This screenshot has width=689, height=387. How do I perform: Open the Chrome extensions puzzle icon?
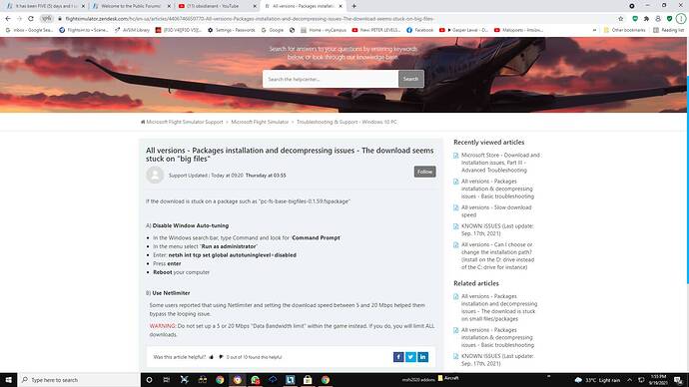point(646,18)
